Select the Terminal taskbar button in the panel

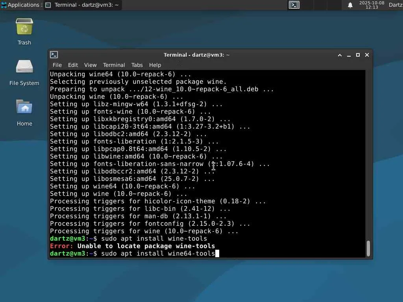point(82,5)
